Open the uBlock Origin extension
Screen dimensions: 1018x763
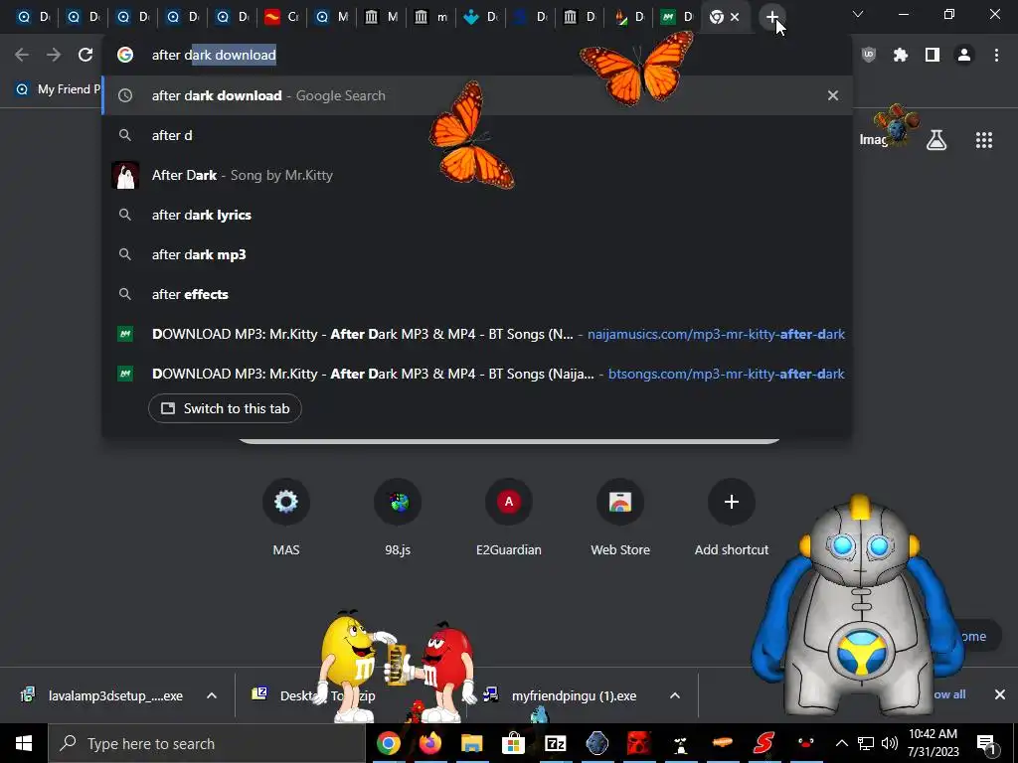click(869, 56)
